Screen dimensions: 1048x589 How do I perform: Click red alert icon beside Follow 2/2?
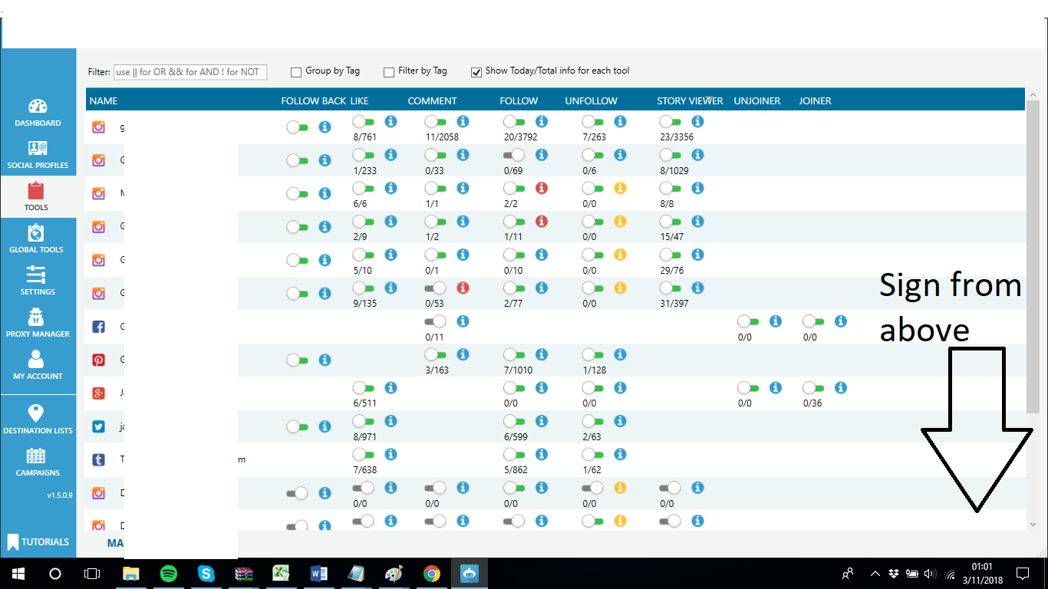(542, 188)
